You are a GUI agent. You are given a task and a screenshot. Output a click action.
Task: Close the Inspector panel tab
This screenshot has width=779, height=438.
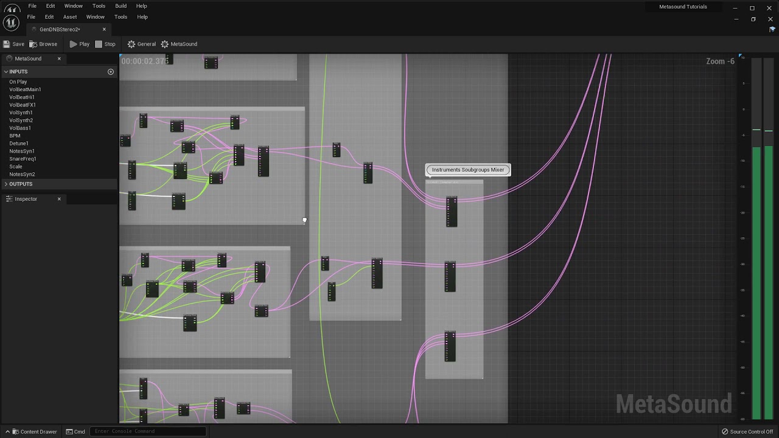click(x=59, y=199)
